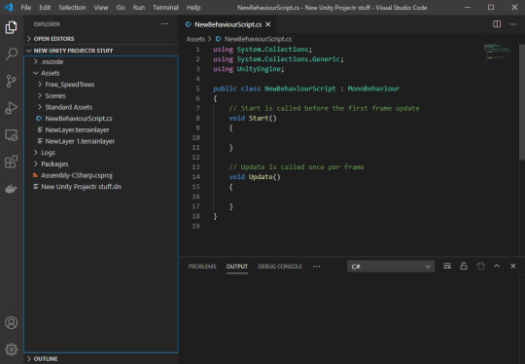Click NewBehaviourScript.cs breadcrumb segment
This screenshot has width=525, height=364.
pyautogui.click(x=258, y=39)
